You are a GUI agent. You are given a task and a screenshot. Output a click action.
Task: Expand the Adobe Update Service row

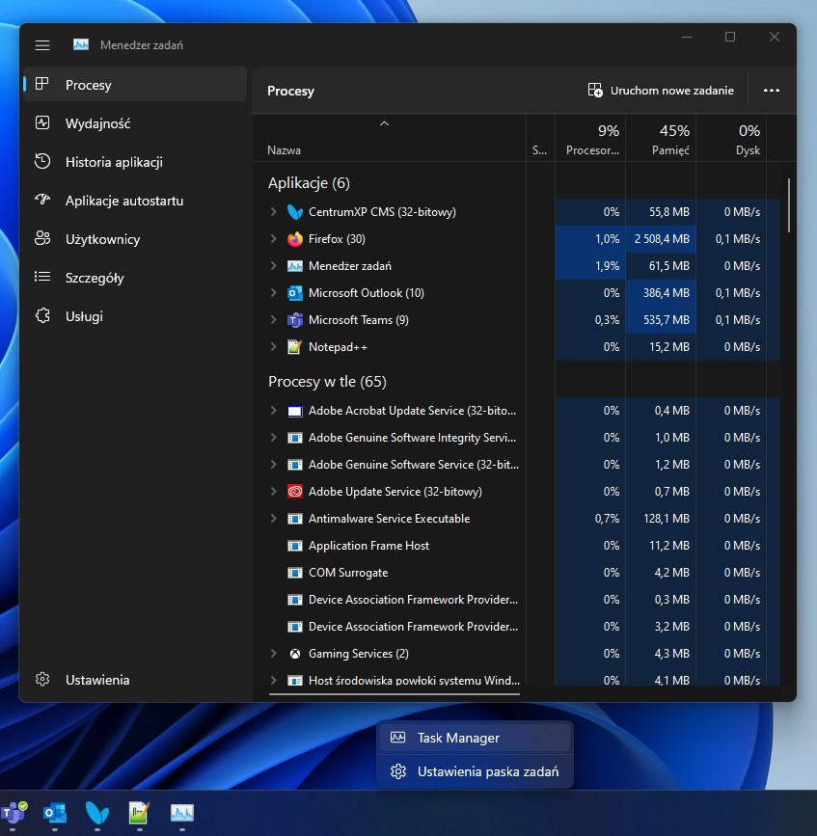pos(273,491)
